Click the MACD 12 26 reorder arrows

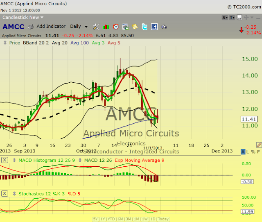pos(80,160)
